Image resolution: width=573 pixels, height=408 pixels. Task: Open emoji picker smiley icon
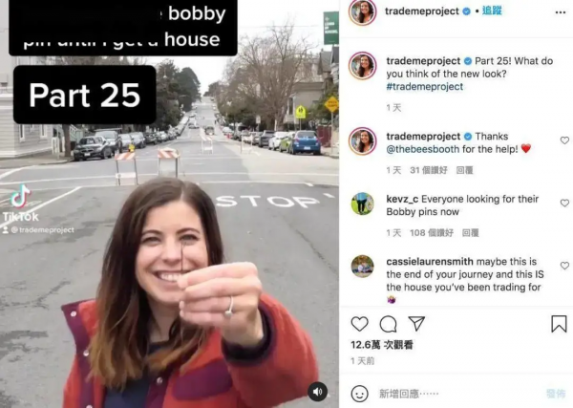(360, 394)
